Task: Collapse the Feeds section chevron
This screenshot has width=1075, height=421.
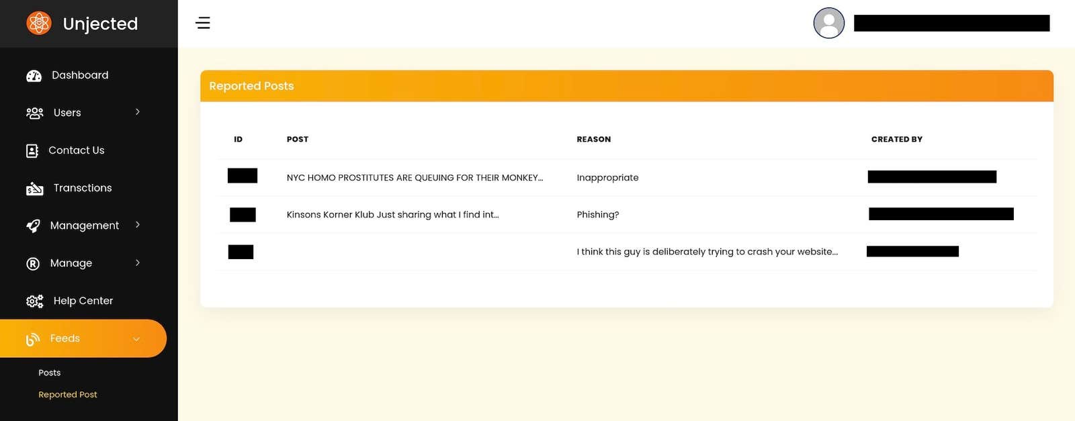Action: click(136, 339)
